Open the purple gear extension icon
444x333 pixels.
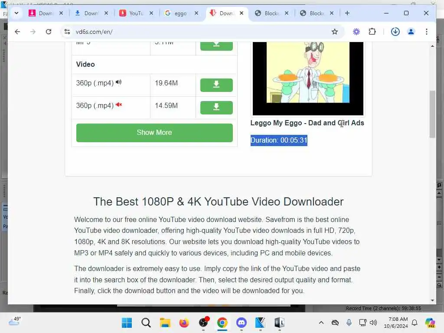point(356,32)
